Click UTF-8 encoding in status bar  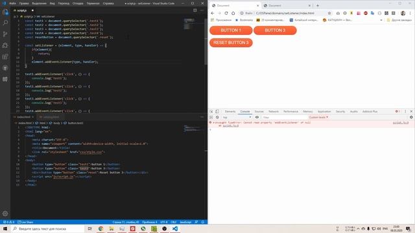(x=164, y=222)
